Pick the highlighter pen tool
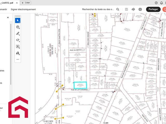The image size is (166, 124). click(18, 34)
